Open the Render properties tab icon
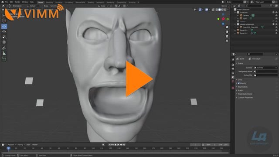279x157 pixels. pos(233,65)
